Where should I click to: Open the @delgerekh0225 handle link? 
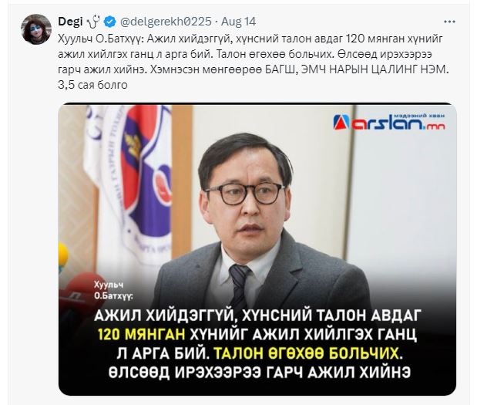tap(166, 22)
